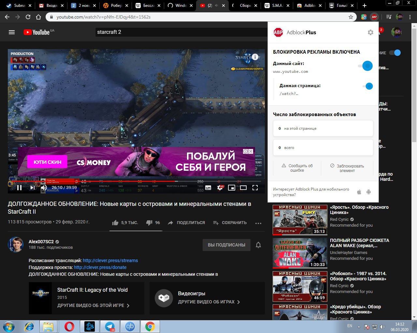Open more actions three-dot menu

click(258, 223)
